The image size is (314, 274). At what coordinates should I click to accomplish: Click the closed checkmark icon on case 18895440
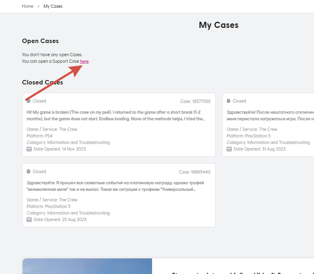pos(28,171)
